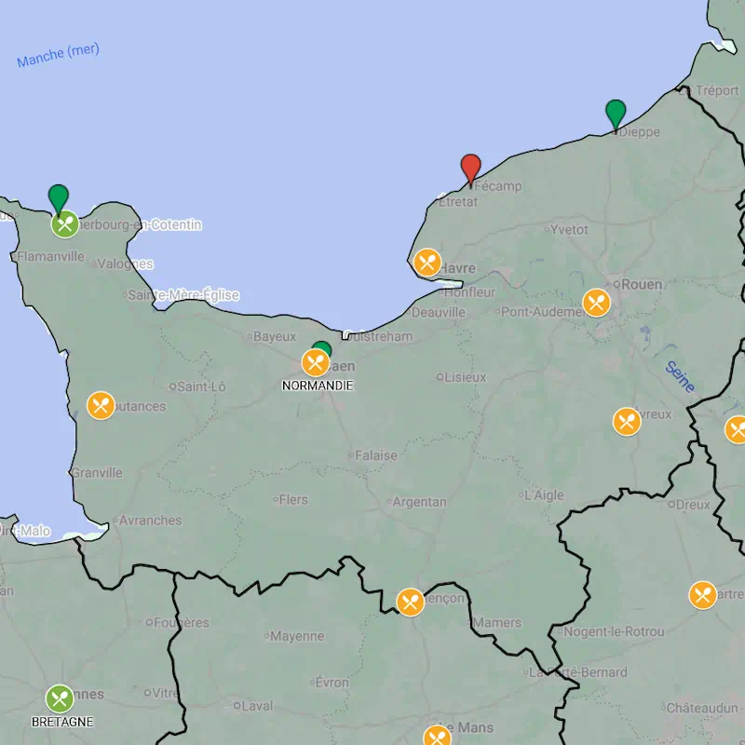The height and width of the screenshot is (745, 745).
Task: Click the restaurant marker at Le Mans
Action: point(437,736)
